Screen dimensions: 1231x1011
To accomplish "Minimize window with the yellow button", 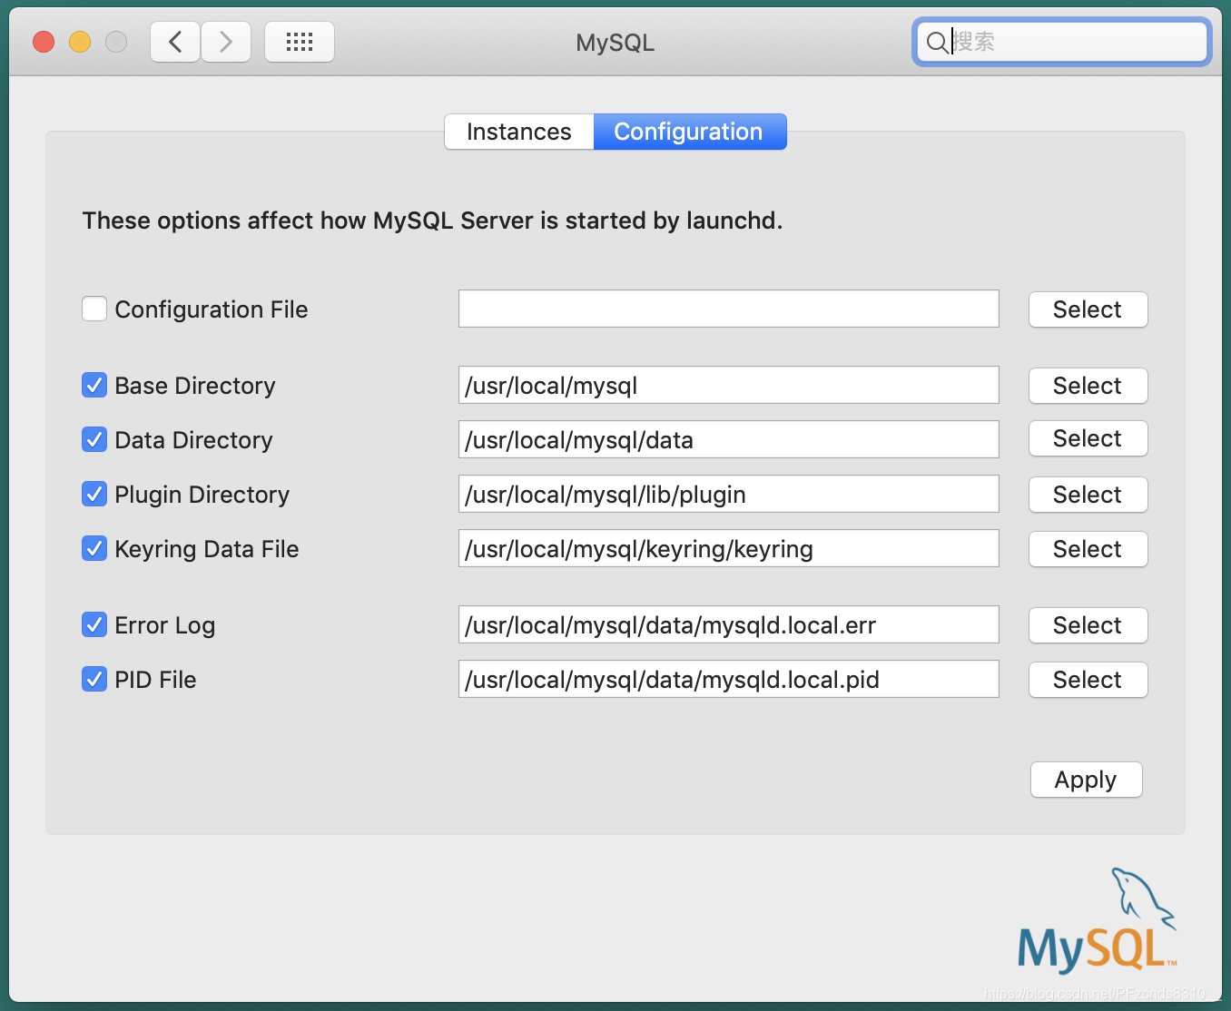I will coord(80,42).
